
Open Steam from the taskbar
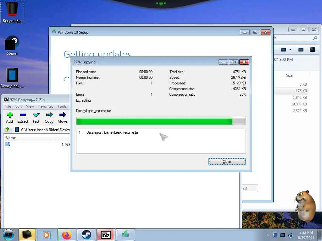(x=86, y=235)
